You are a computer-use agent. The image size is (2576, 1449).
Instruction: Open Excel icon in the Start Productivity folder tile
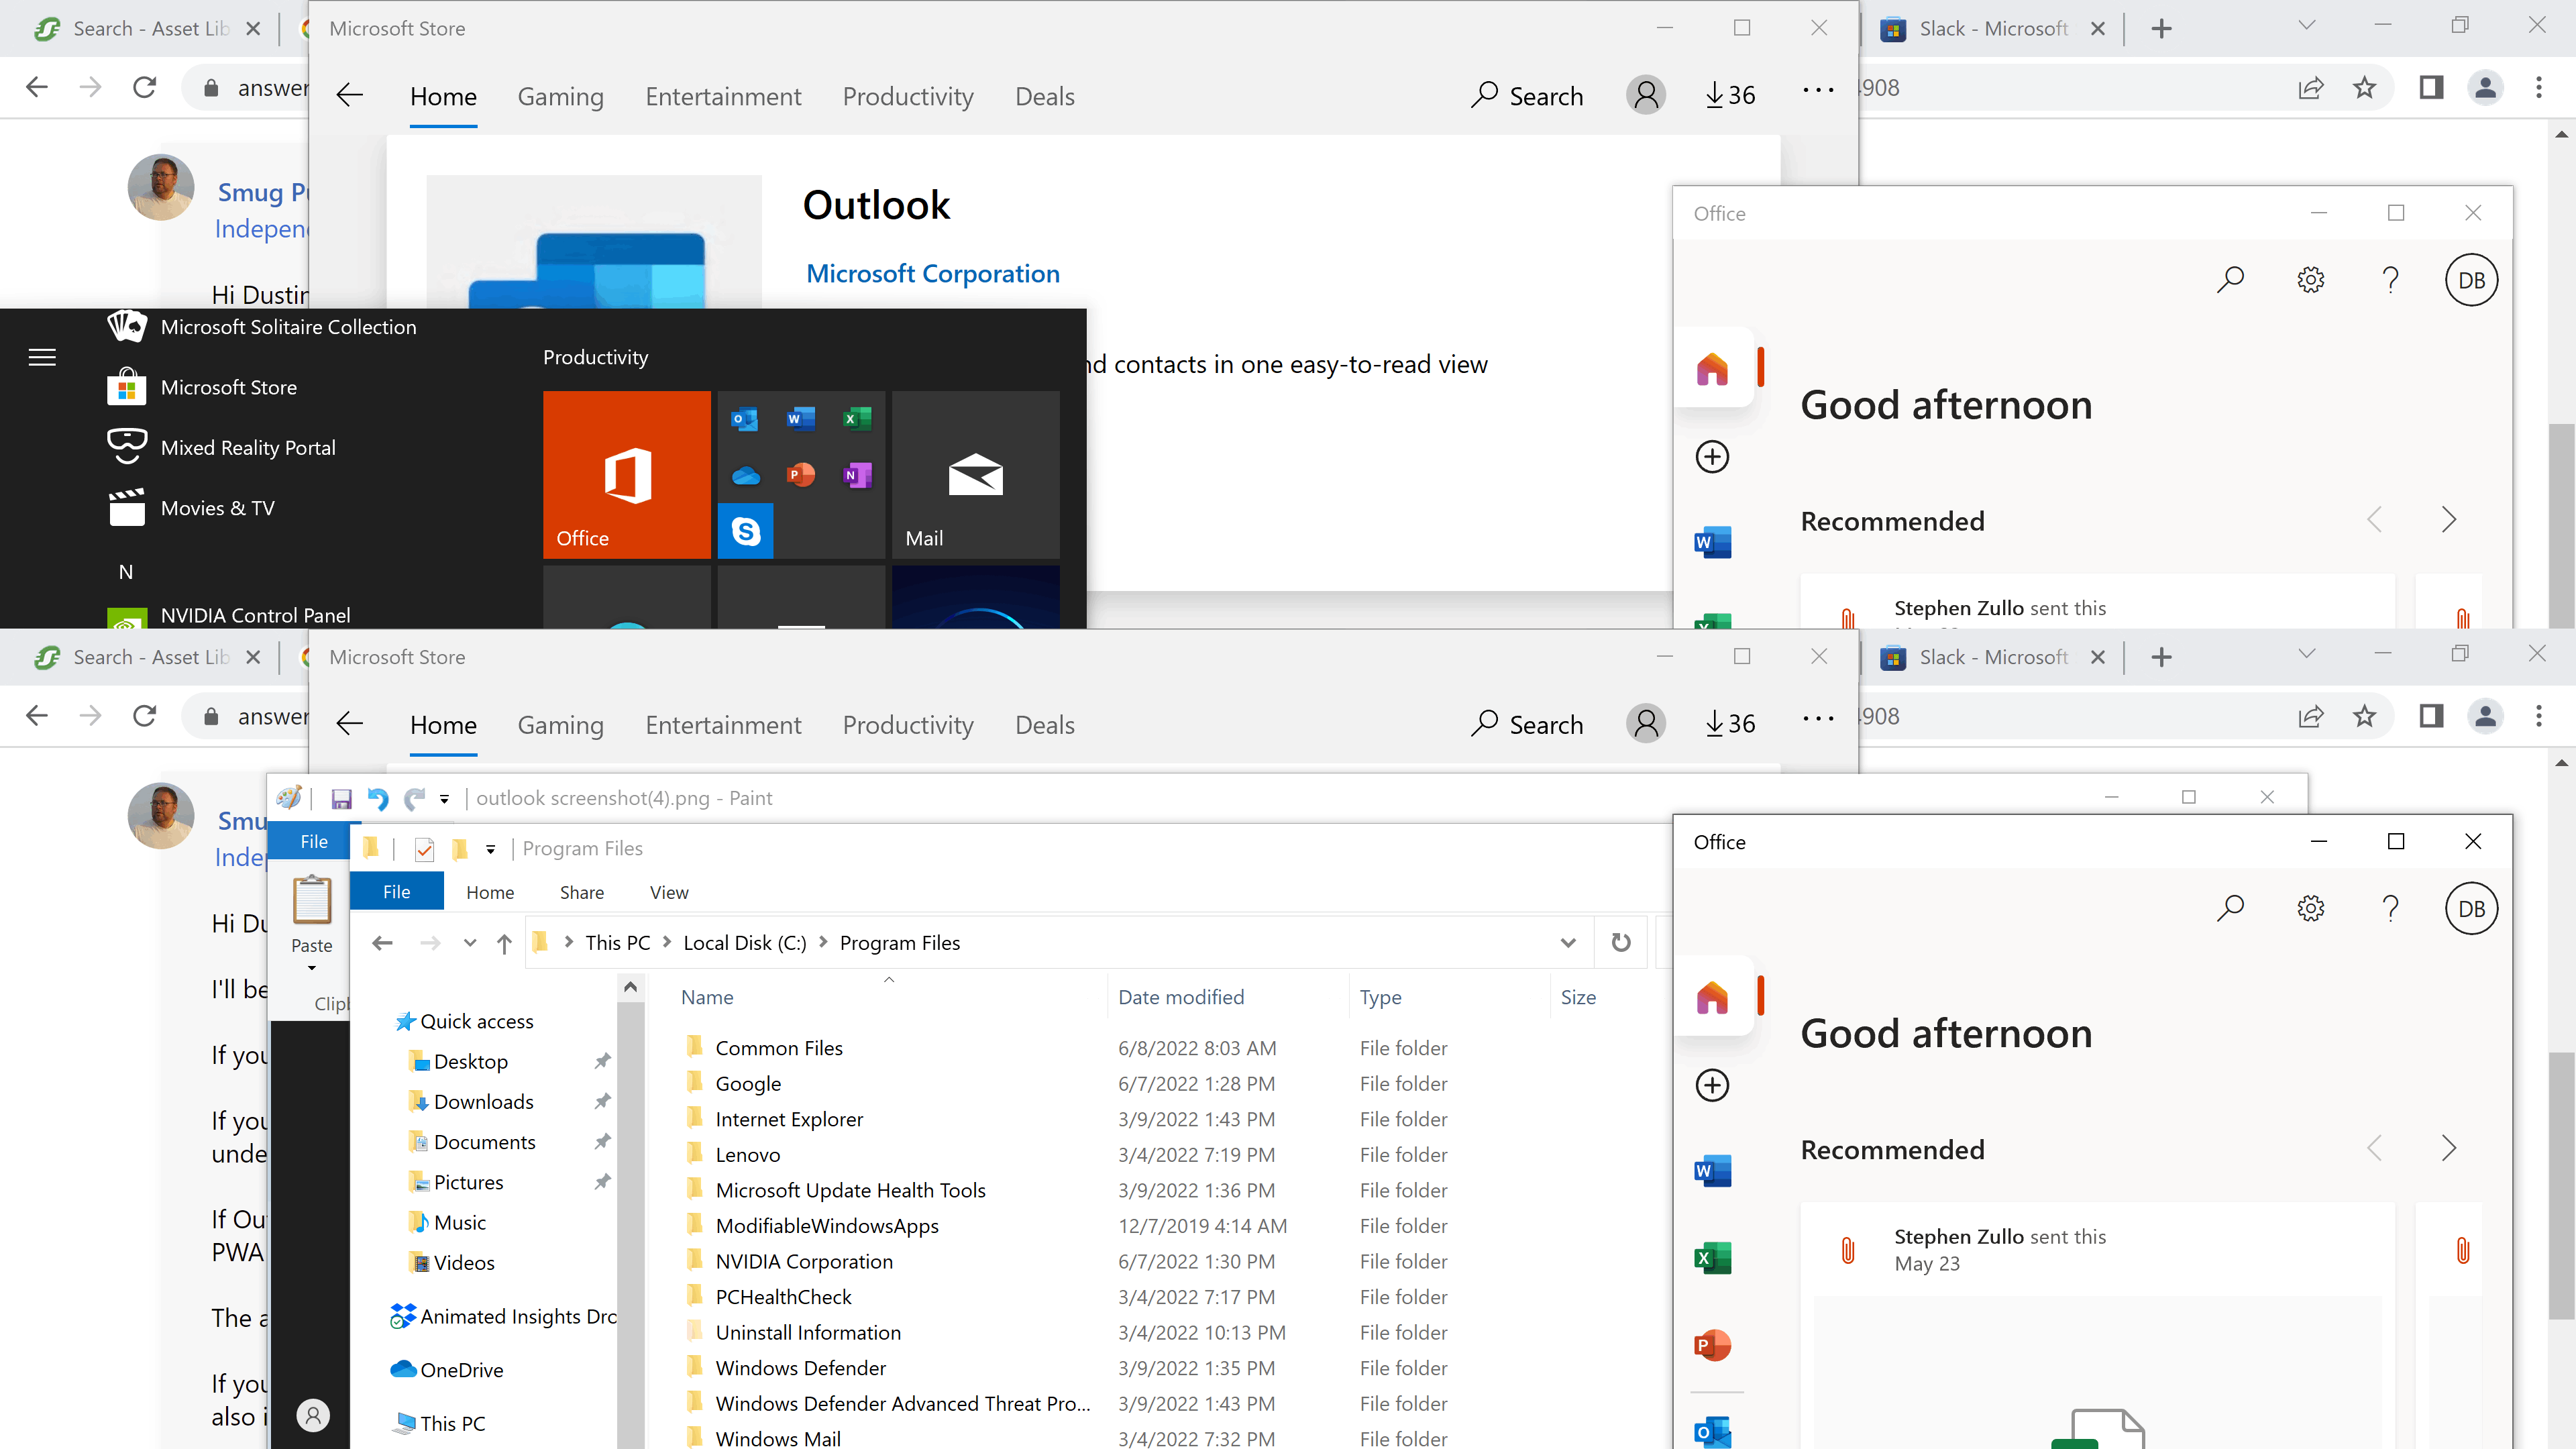pyautogui.click(x=857, y=419)
